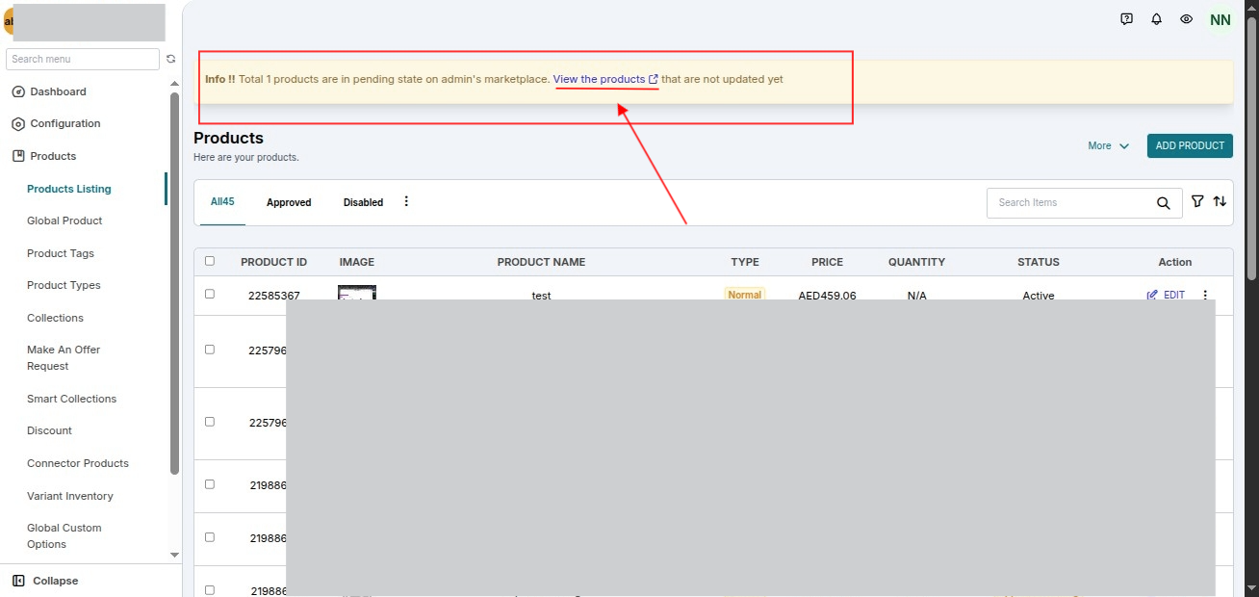The image size is (1259, 597).
Task: Tick the checkbox in the second product row
Action: coord(210,350)
